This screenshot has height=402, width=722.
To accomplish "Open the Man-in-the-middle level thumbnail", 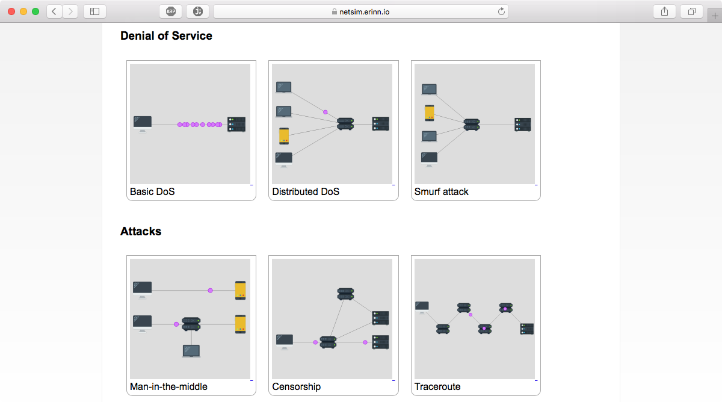I will click(x=190, y=319).
